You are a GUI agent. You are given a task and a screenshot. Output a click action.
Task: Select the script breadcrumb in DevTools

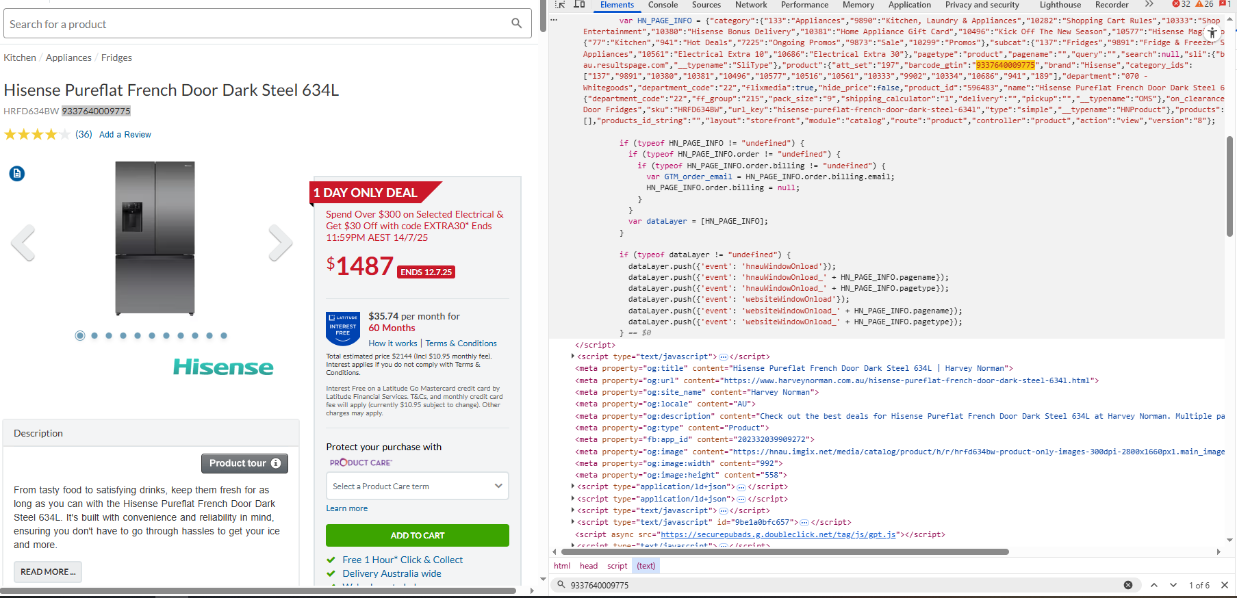click(617, 566)
